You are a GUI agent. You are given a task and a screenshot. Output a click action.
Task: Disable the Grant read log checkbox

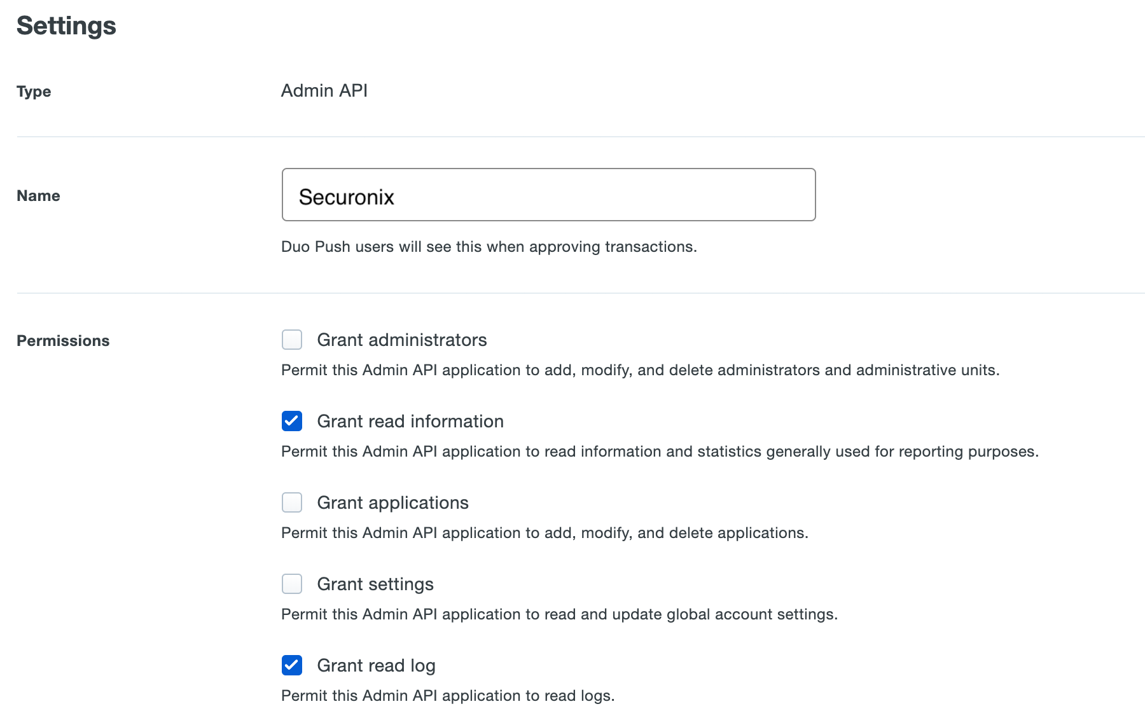click(292, 665)
